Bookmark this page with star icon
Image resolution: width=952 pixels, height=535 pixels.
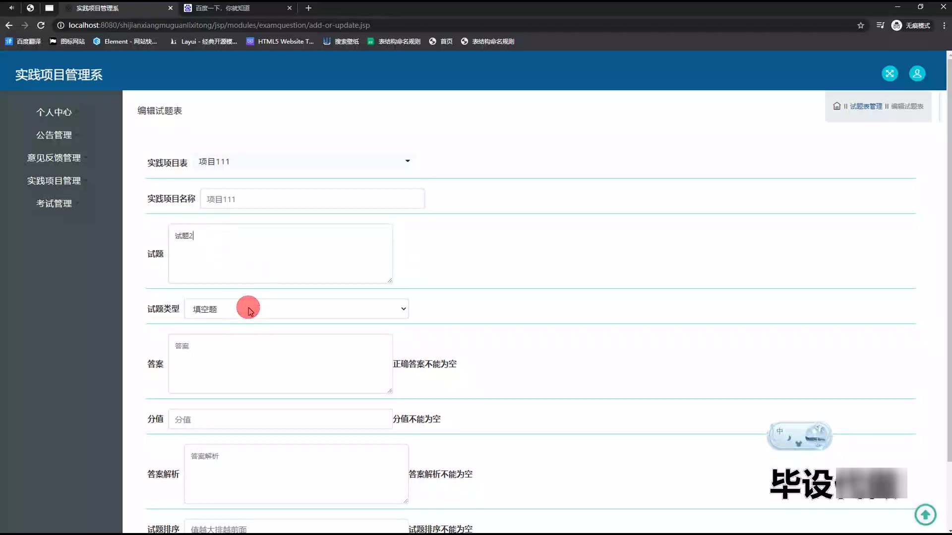coord(861,25)
